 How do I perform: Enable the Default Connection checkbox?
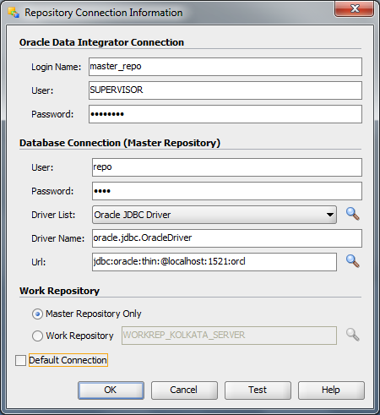20,360
